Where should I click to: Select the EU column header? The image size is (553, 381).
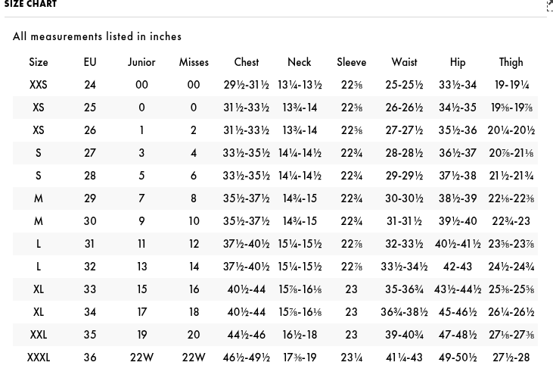pos(90,62)
